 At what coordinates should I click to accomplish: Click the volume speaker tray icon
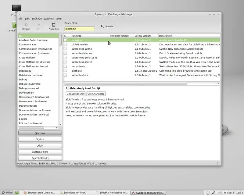220,193
